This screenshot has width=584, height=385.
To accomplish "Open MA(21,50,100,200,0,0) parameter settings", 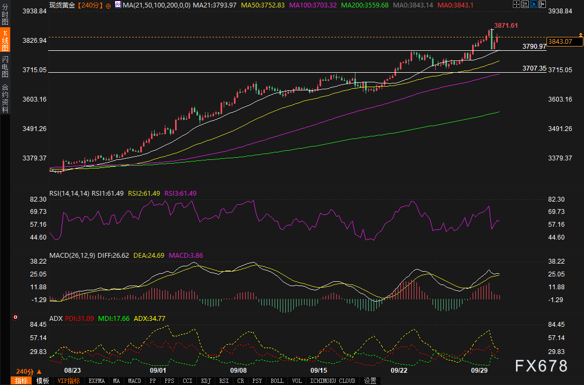I will pos(156,5).
